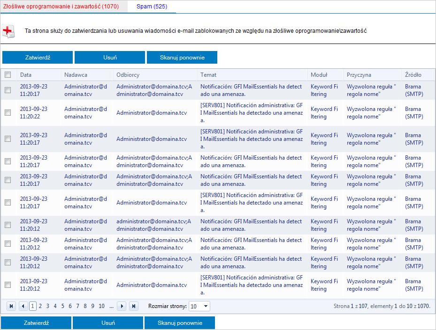
Task: Go to next page arrow
Action: click(x=122, y=306)
